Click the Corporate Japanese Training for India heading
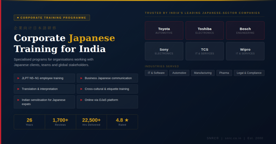This screenshot has height=144, width=276. tap(64, 43)
